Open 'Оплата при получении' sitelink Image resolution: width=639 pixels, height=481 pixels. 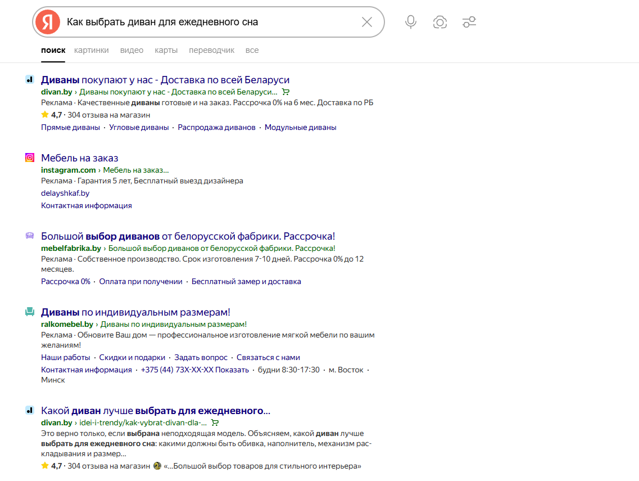click(x=141, y=281)
